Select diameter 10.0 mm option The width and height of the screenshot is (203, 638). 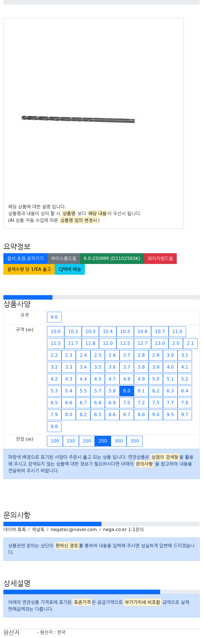click(x=56, y=332)
